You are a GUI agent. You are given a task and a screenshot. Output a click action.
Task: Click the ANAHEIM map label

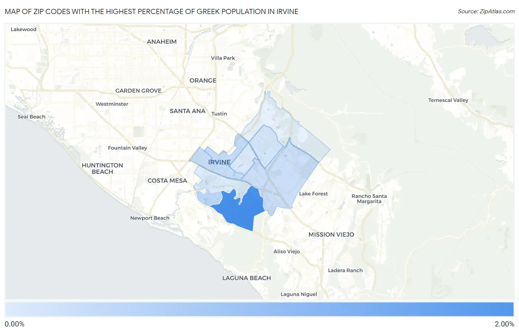coord(162,42)
